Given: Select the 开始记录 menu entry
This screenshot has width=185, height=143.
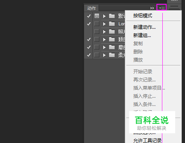Looking at the screenshot, I should coord(143,72).
